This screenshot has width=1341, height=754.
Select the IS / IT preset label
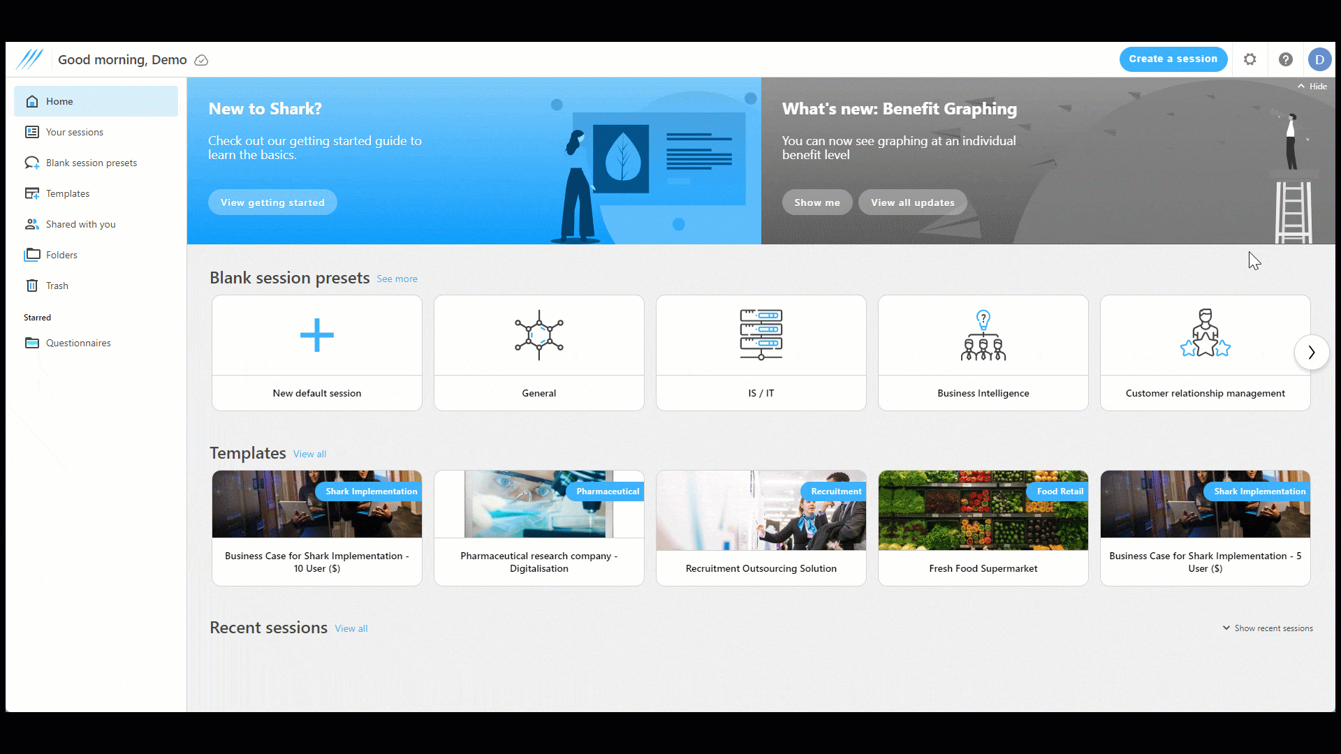click(x=761, y=393)
